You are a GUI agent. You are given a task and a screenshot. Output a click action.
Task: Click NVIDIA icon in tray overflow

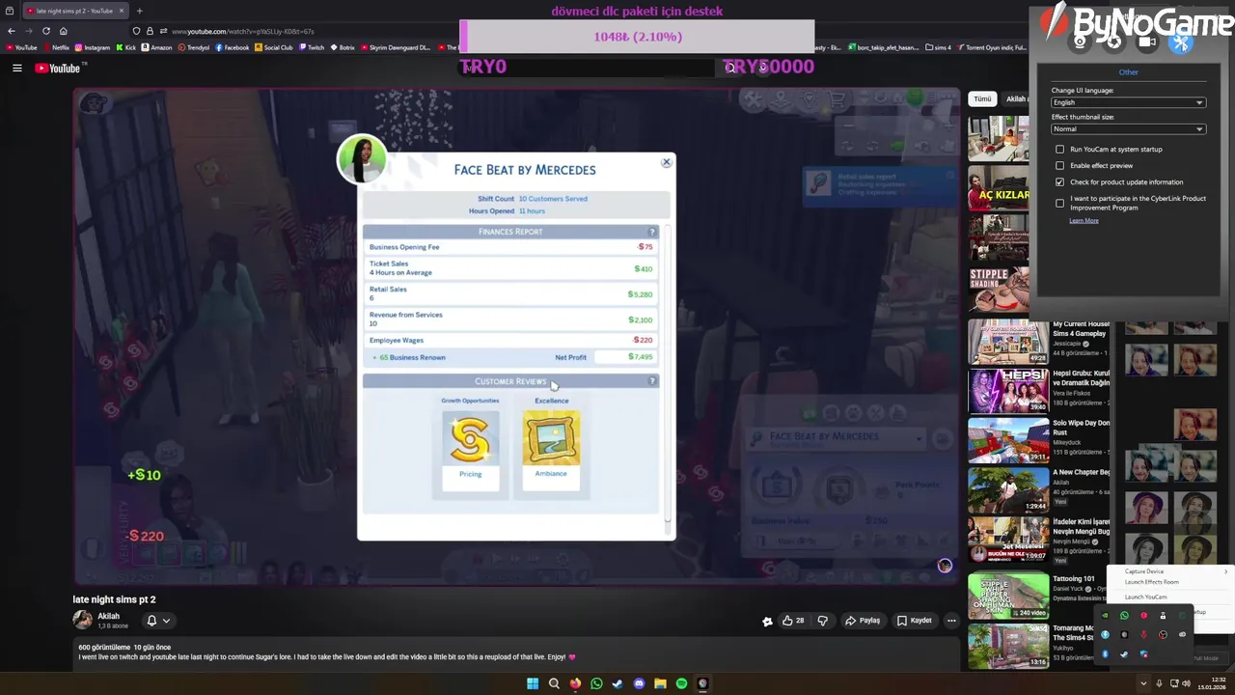point(1105,616)
